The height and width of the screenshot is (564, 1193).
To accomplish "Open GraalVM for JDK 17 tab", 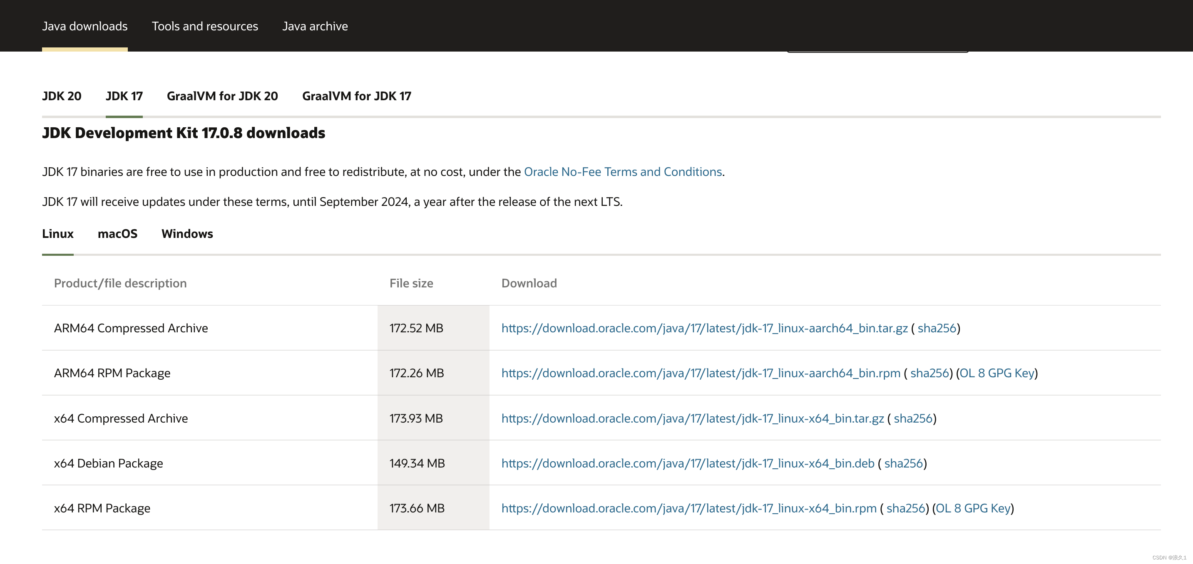I will pos(357,96).
